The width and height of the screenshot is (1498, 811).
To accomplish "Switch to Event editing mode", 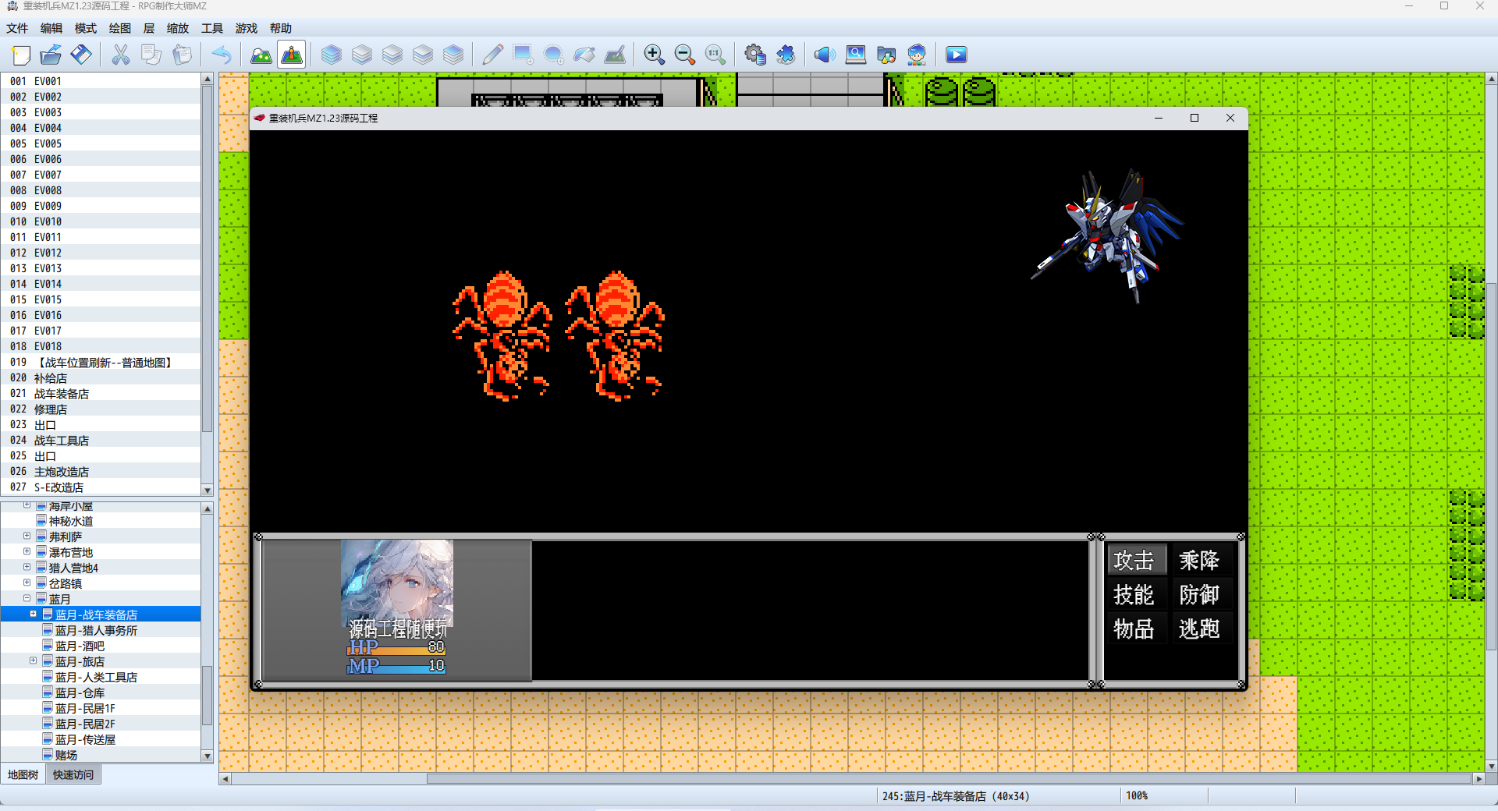I will click(x=292, y=55).
